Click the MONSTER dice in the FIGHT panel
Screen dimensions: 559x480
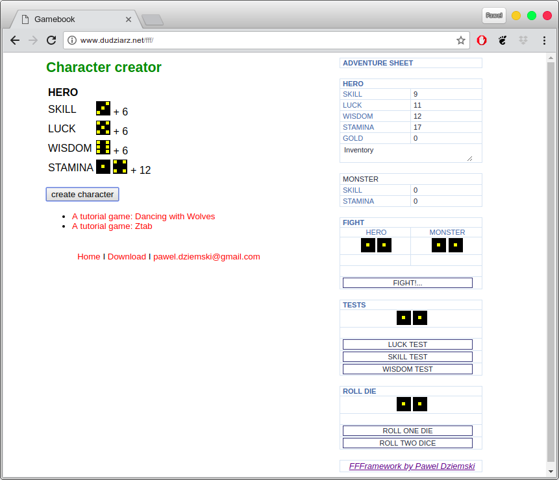(447, 245)
